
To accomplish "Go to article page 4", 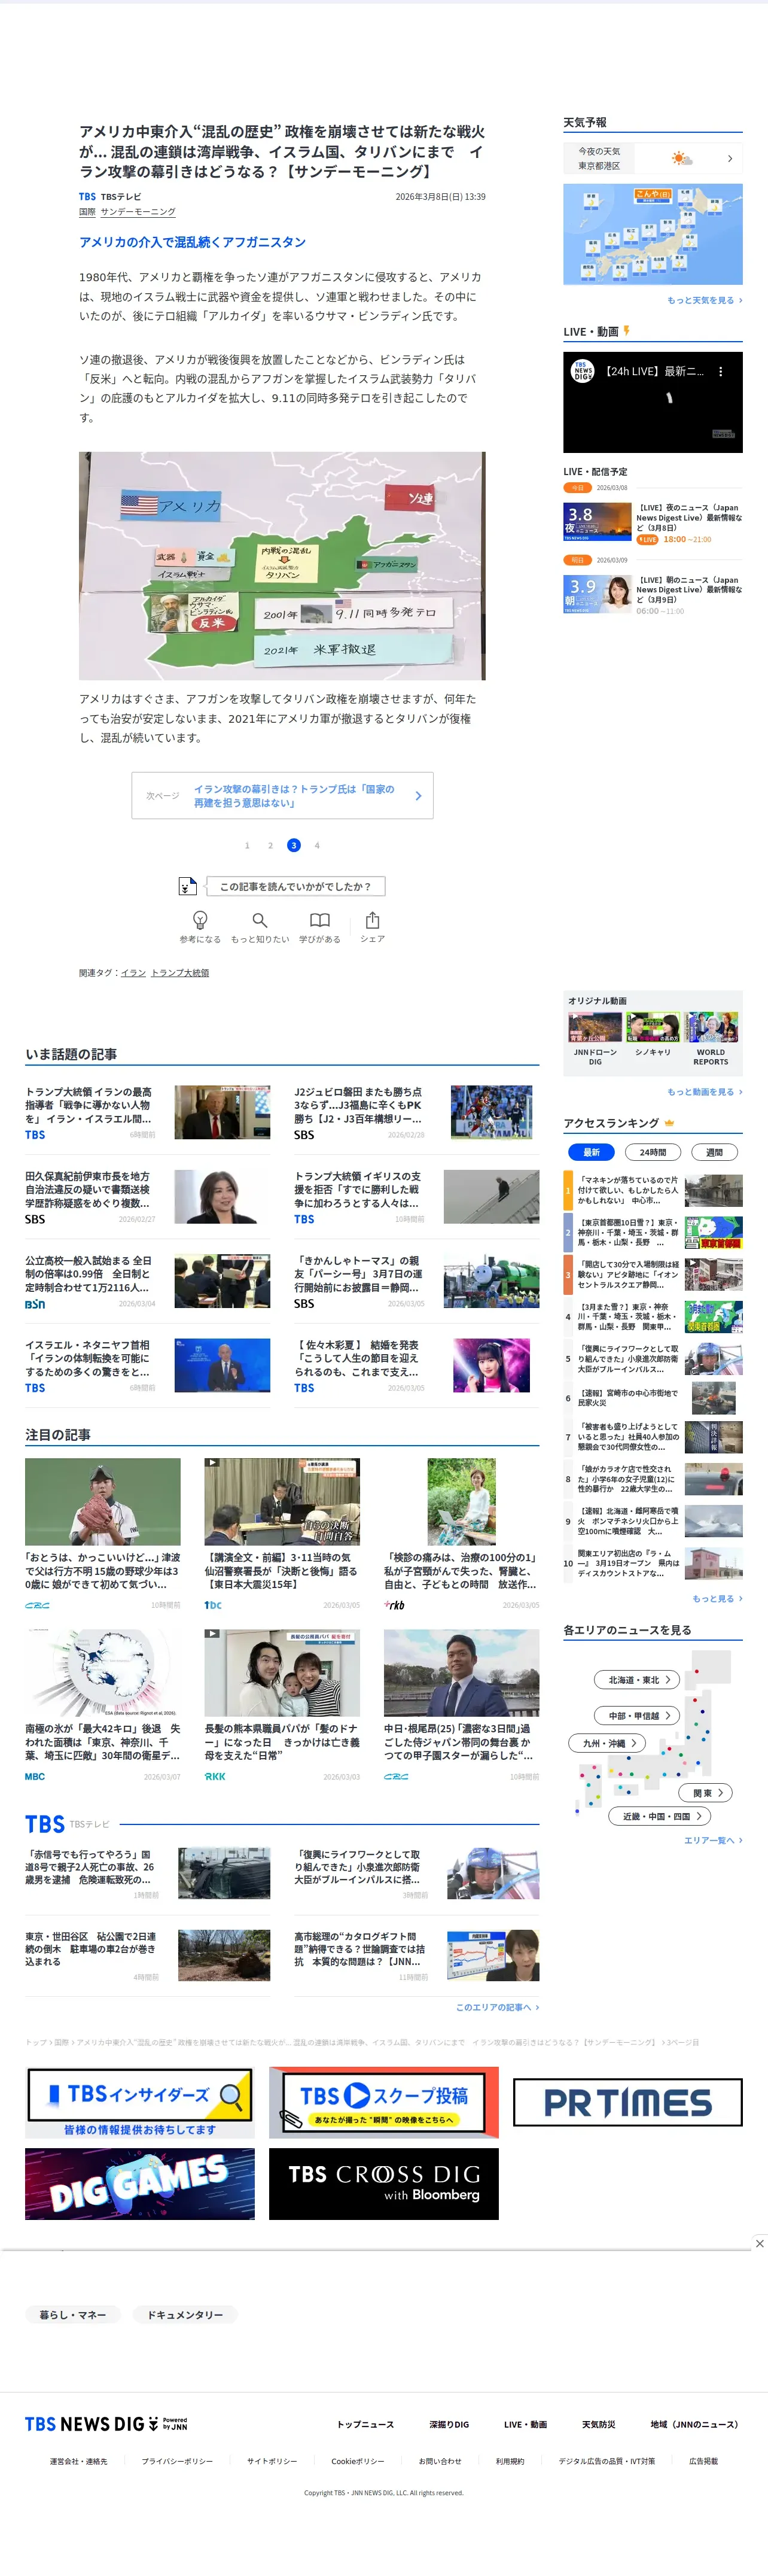I will point(317,845).
